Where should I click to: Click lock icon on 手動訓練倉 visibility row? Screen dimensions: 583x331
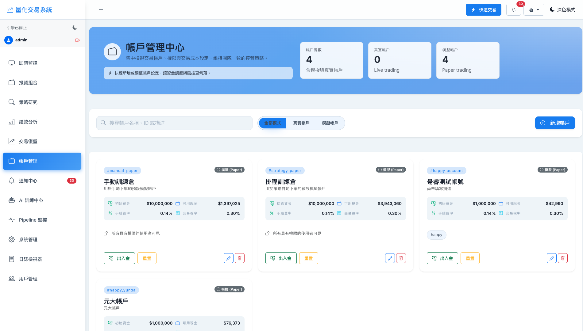[106, 234]
